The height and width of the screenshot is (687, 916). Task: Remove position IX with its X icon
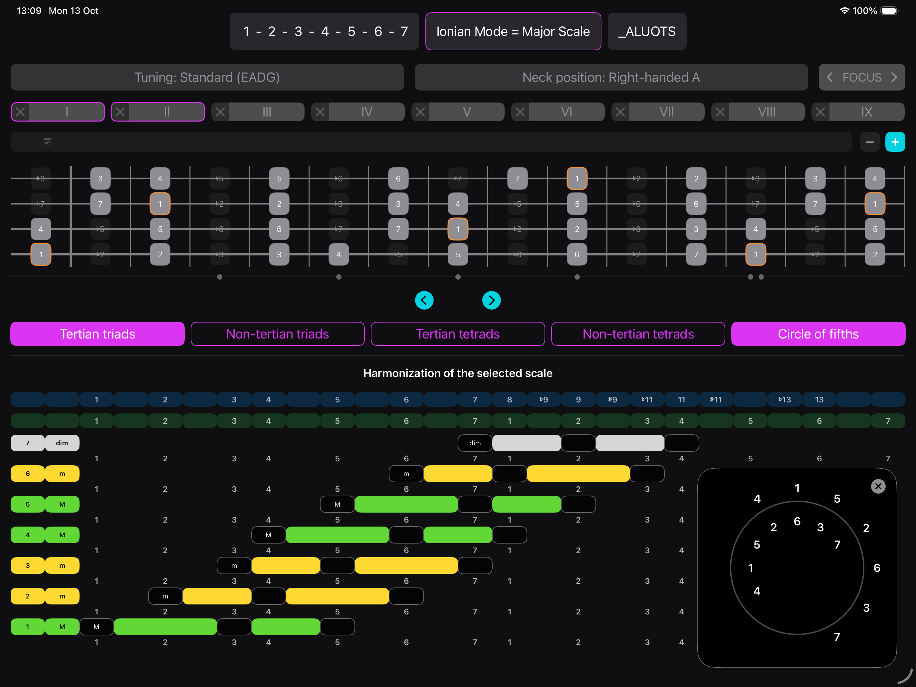(x=820, y=112)
